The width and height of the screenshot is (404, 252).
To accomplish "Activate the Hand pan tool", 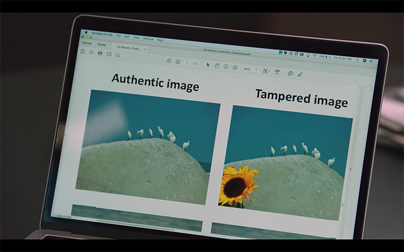I will click(217, 66).
